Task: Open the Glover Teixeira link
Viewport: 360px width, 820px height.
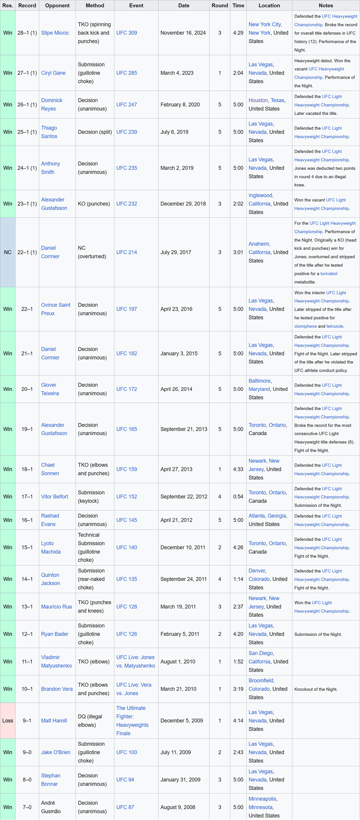Action: [x=50, y=389]
